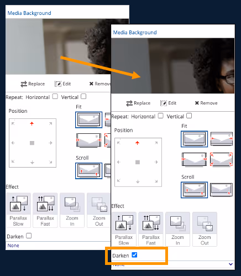This screenshot has height=276, width=241.
Task: Choose stretch-to-corners Fit option in front panel
Action: click(x=222, y=159)
